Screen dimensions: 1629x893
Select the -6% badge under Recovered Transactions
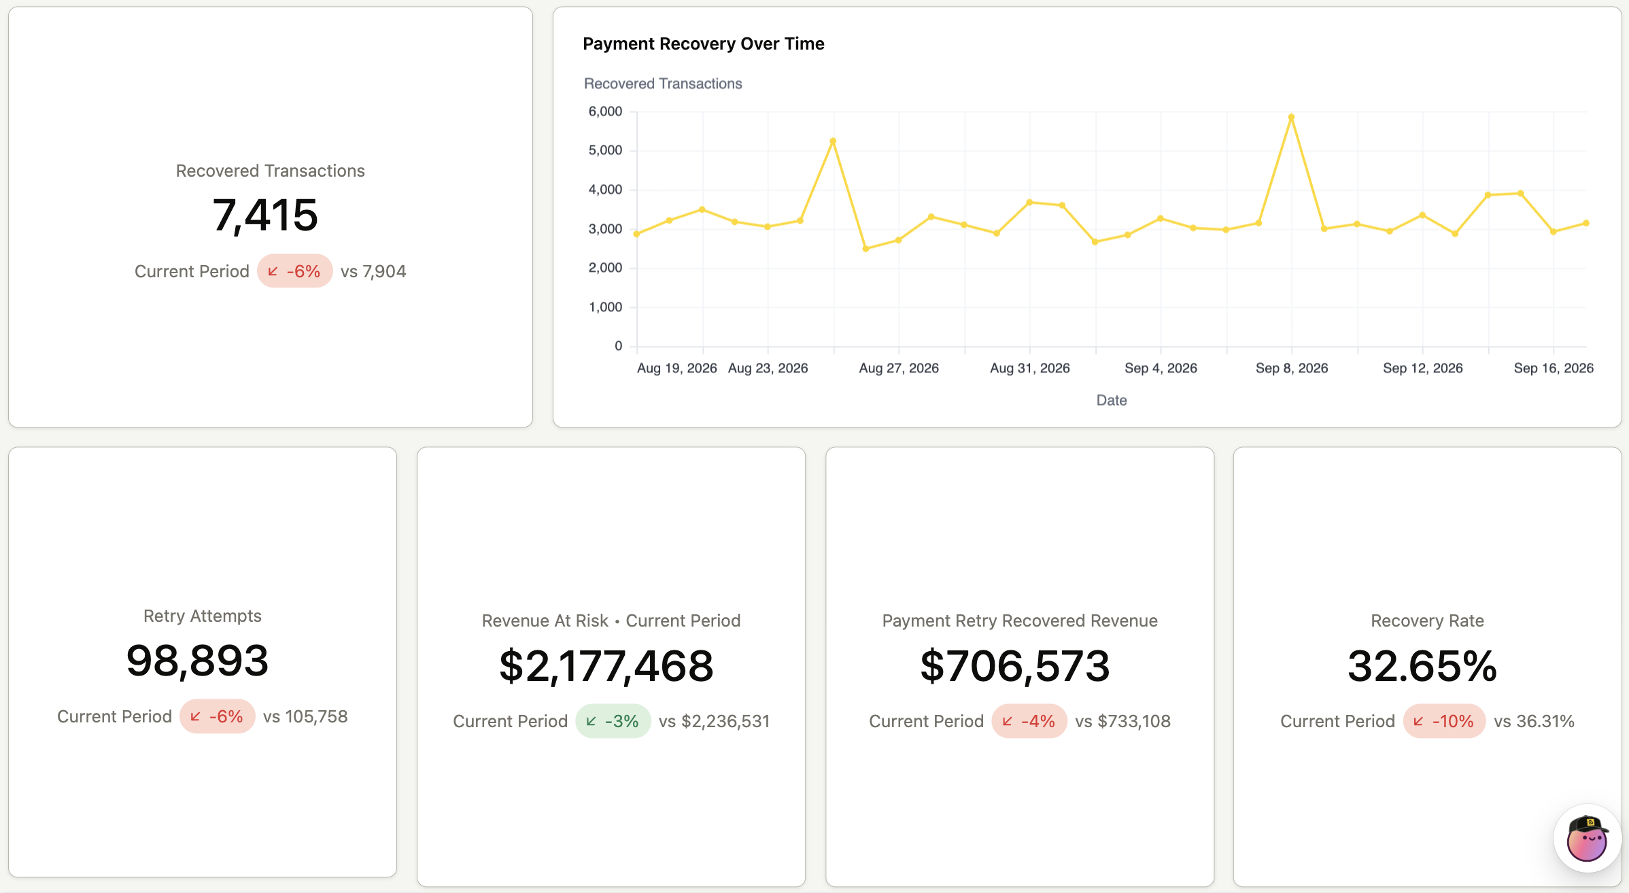tap(295, 271)
